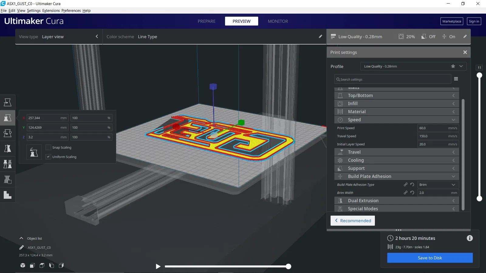Viewport: 486px width, 273px height.
Task: Click the layer slider top handle
Action: pos(479,75)
